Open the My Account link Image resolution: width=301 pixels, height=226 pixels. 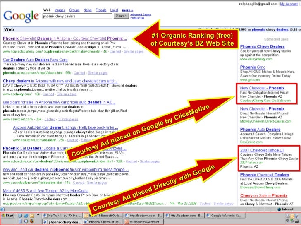click(x=289, y=4)
